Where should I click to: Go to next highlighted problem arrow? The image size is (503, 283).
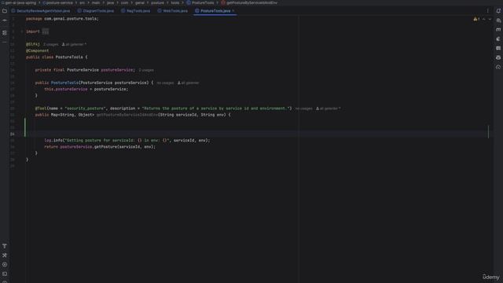490,19
